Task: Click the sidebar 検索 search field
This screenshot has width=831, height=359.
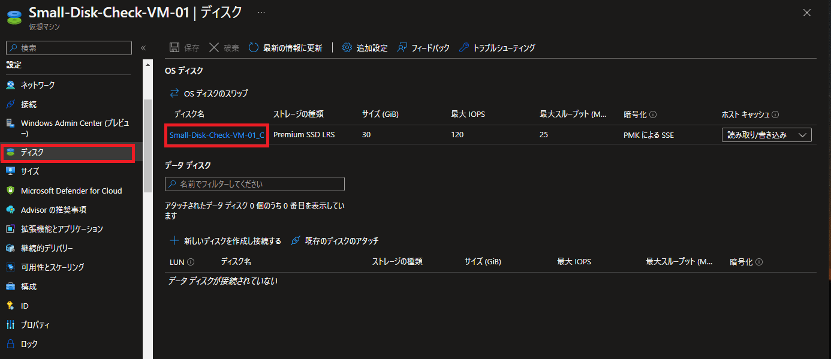Action: (x=68, y=48)
